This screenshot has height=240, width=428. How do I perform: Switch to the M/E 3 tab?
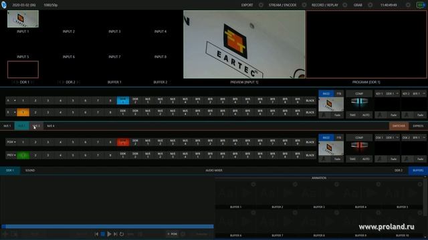click(36, 126)
